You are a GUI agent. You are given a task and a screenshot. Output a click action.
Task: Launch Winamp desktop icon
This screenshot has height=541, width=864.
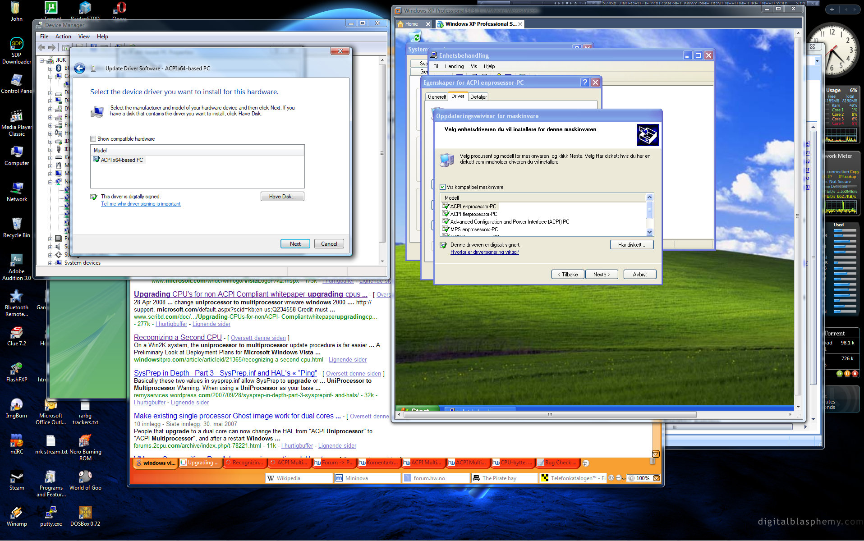tap(17, 516)
